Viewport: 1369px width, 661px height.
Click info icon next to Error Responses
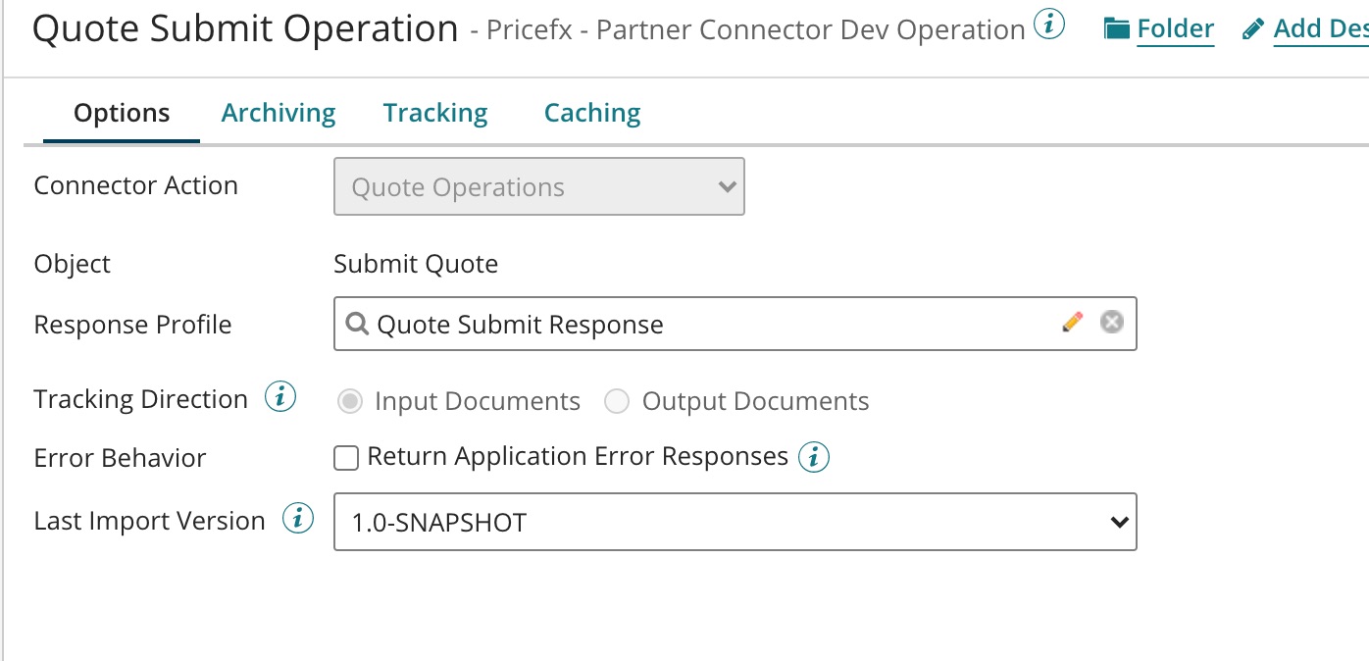[814, 457]
